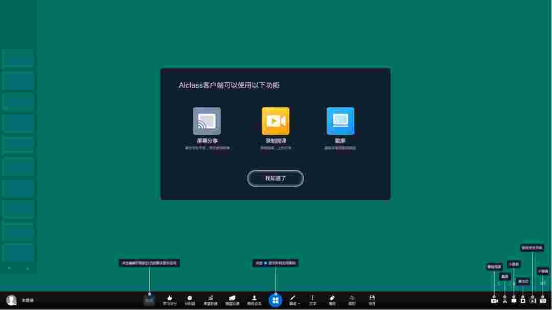The width and height of the screenshot is (552, 310).
Task: Click the user avatar at bottom left
Action: (x=11, y=300)
